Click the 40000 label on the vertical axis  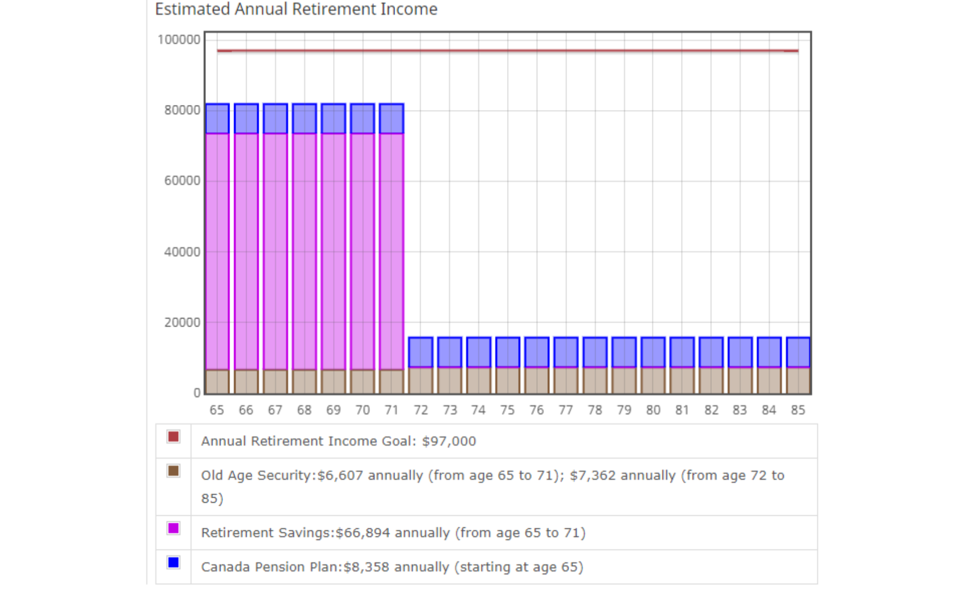[182, 252]
